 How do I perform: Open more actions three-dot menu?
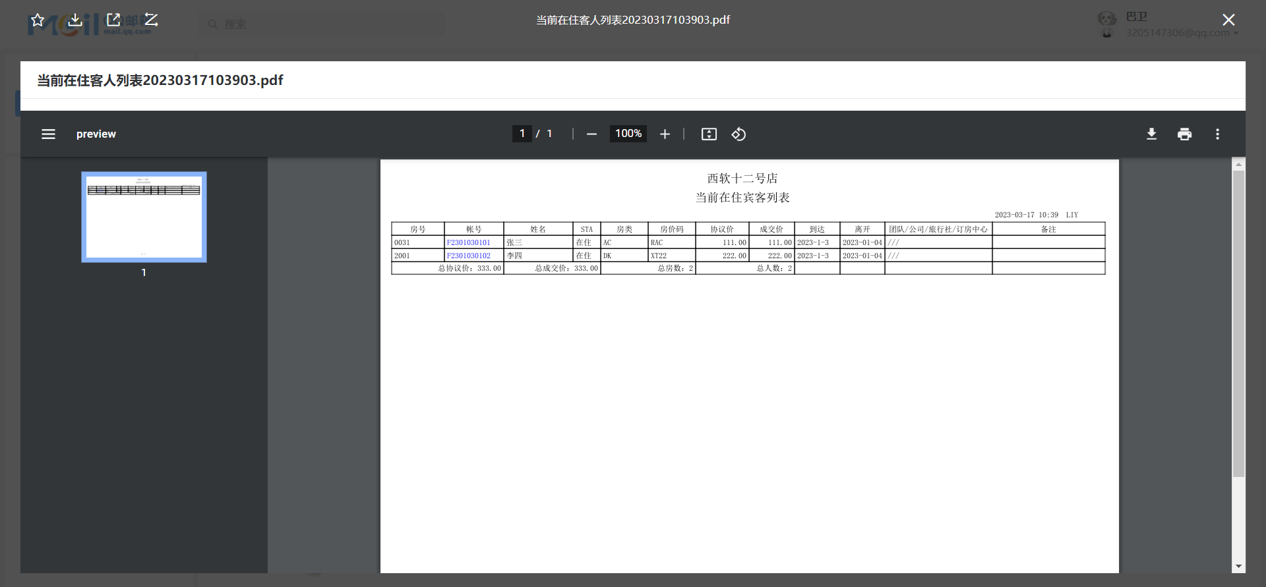point(1217,134)
